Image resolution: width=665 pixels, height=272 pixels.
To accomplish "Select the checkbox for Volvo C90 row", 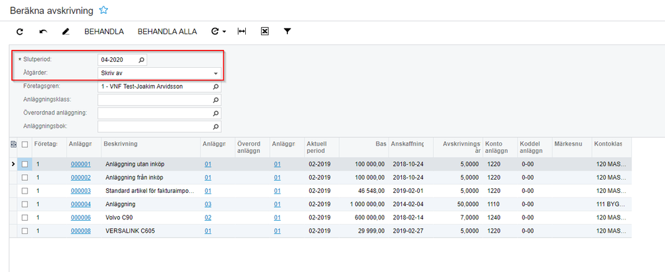I will (25, 217).
